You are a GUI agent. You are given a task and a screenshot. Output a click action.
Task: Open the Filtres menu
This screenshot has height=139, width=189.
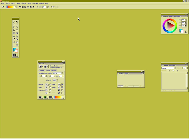[29, 3]
